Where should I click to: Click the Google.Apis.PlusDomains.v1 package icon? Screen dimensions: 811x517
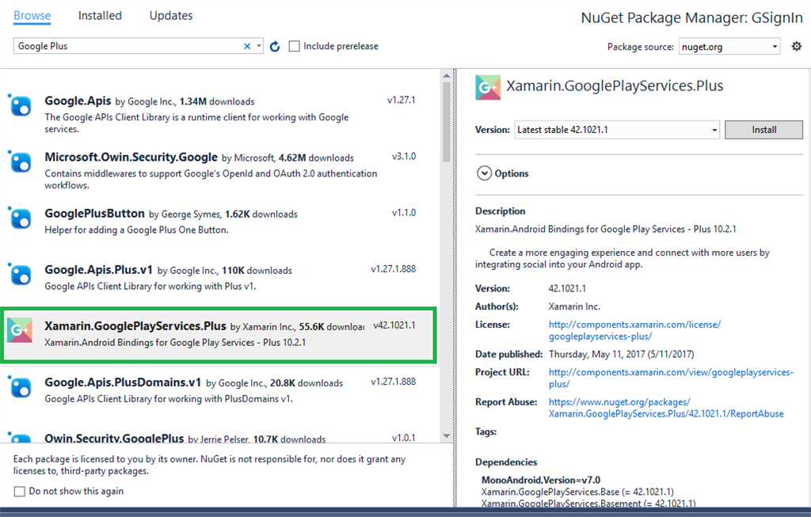[x=21, y=386]
